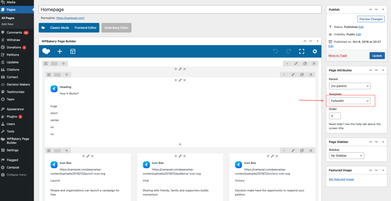Viewport: 391px width, 201px height.
Task: Click the Update button
Action: pyautogui.click(x=377, y=56)
